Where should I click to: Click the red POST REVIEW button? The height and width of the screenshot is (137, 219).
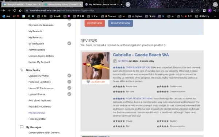pos(95,23)
